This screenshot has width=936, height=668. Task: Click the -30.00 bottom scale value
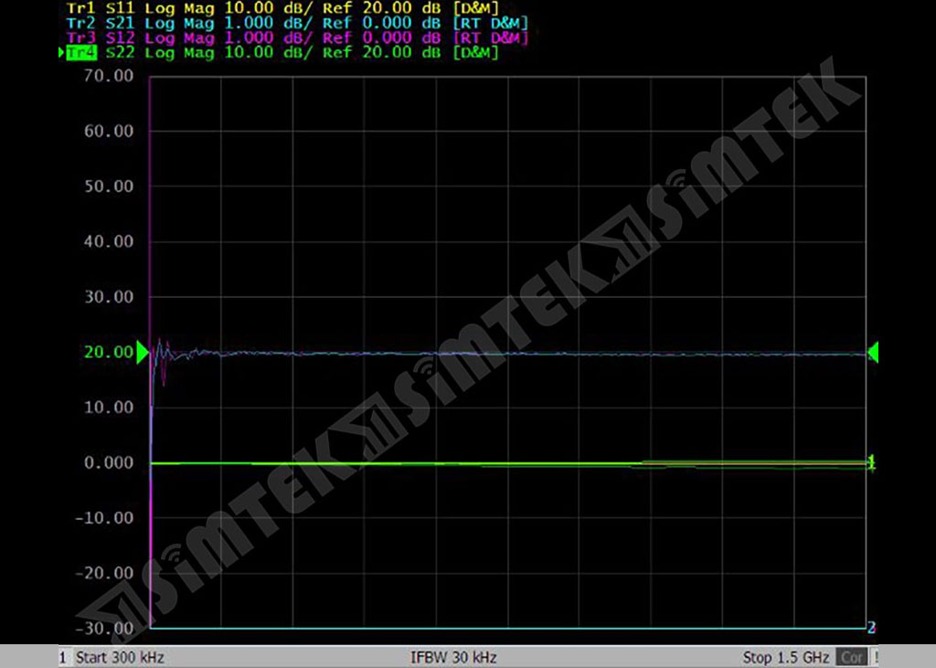(104, 628)
